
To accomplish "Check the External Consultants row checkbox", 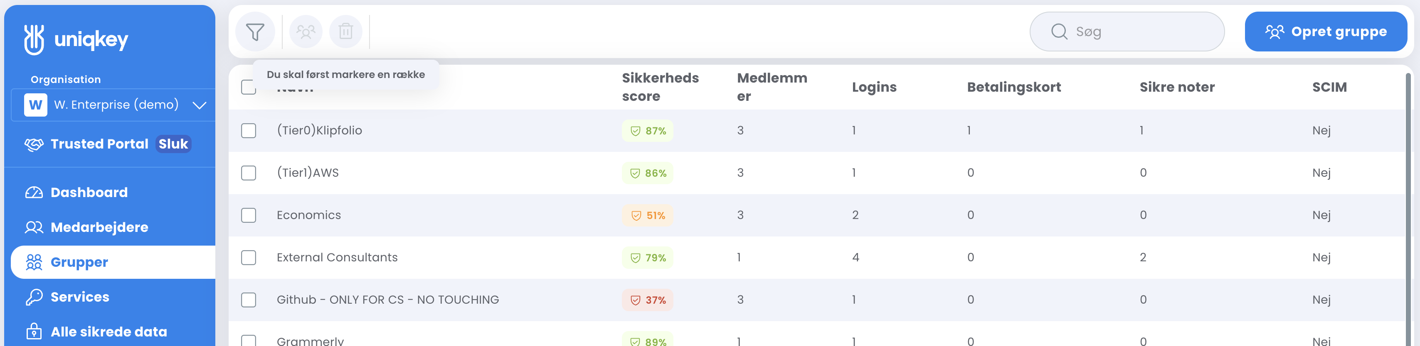I will [x=249, y=258].
